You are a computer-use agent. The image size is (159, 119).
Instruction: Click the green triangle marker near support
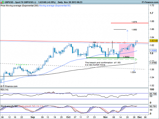136,59
